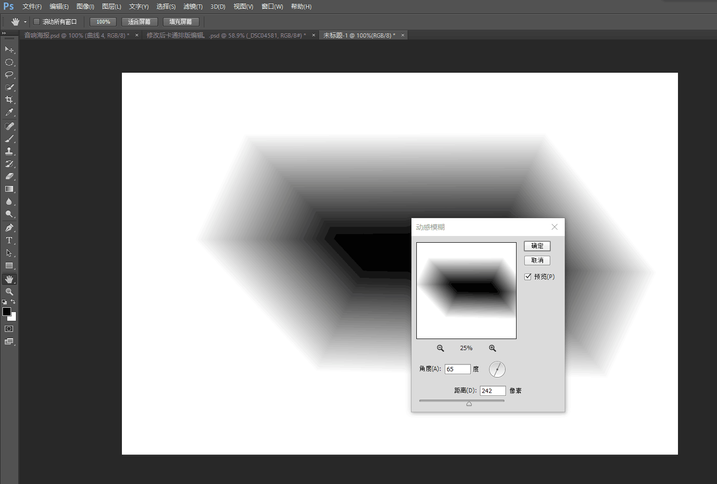The width and height of the screenshot is (717, 484).
Task: Select the Zoom tool
Action: click(x=9, y=292)
